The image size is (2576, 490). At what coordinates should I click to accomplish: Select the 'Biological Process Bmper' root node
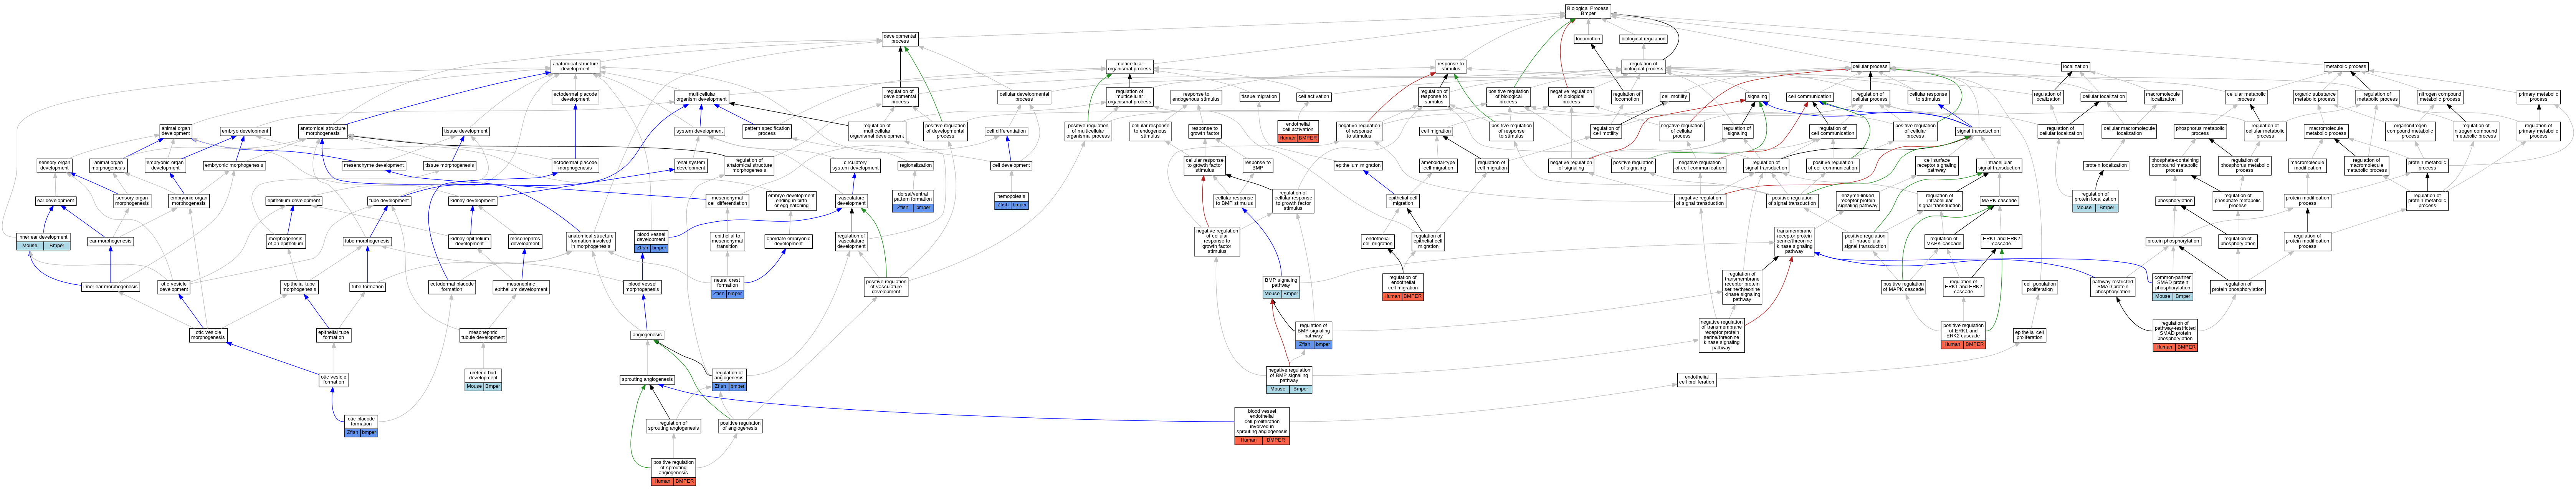pos(1587,11)
